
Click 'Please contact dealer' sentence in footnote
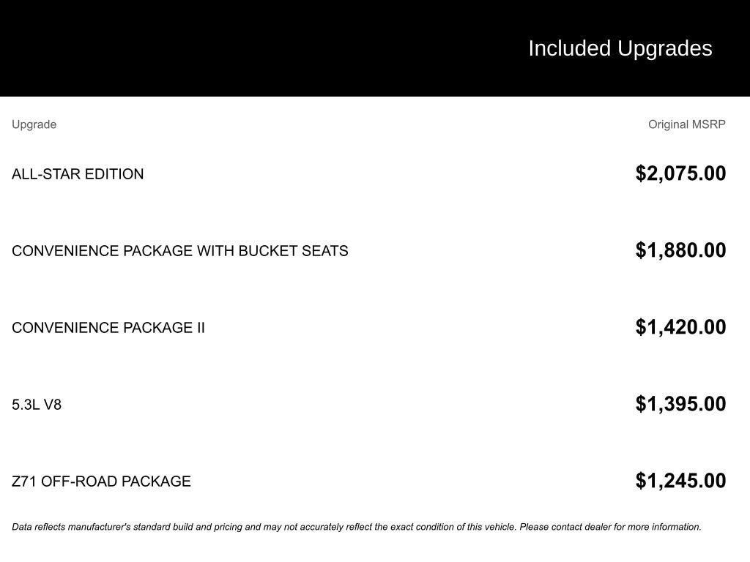pos(610,527)
